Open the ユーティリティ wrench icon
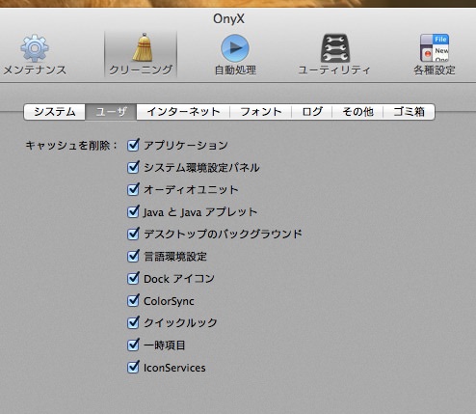The height and width of the screenshot is (414, 476). pyautogui.click(x=334, y=48)
